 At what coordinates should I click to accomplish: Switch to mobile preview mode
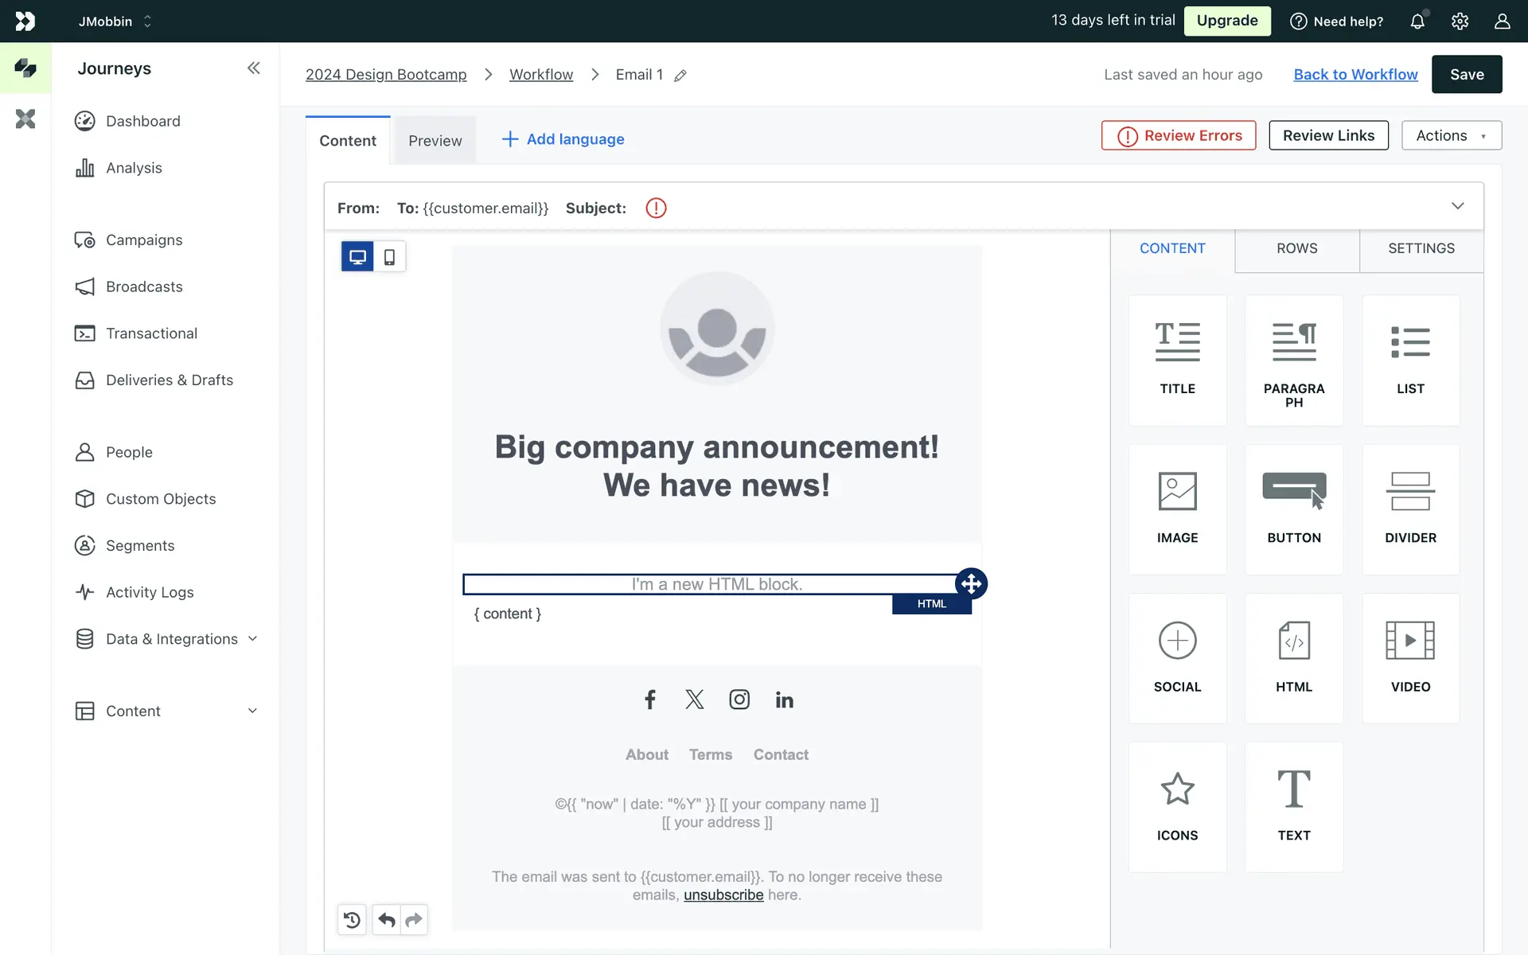[389, 257]
